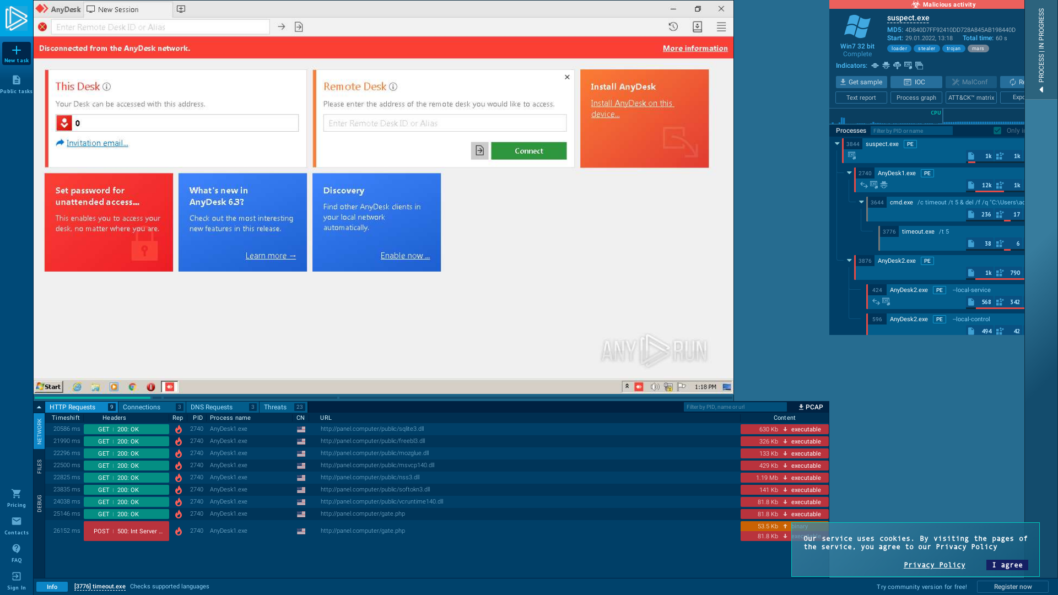Open the FILES vertical tab
This screenshot has height=595, width=1058.
pos(39,467)
